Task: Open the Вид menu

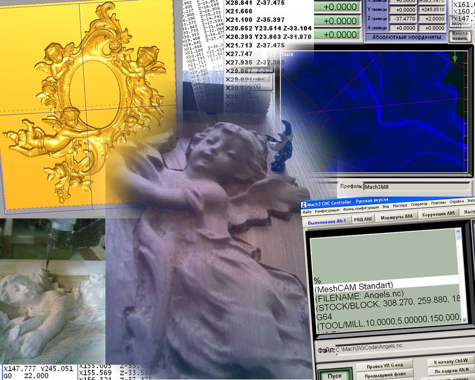Action: click(385, 206)
